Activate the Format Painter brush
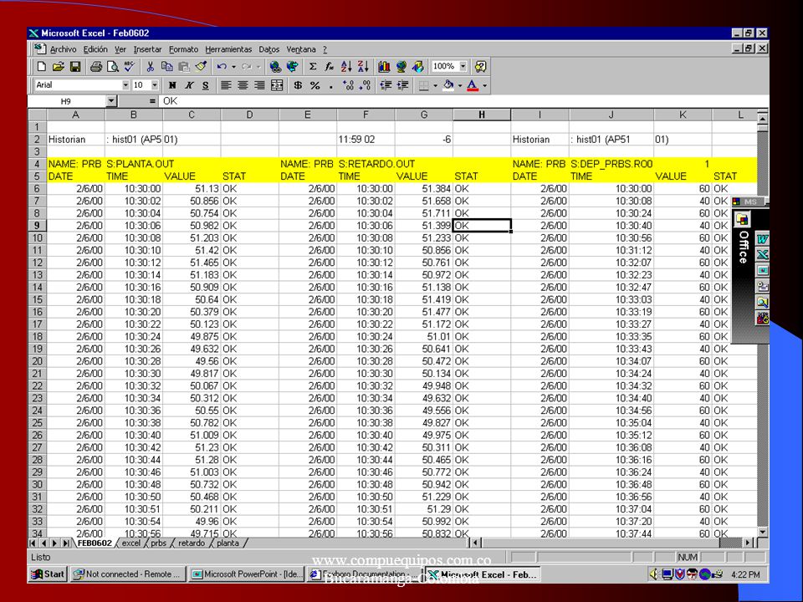This screenshot has height=602, width=803. [201, 67]
